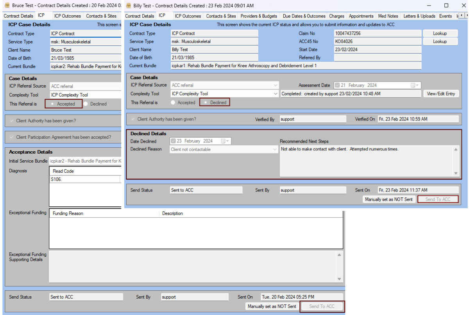The width and height of the screenshot is (469, 315).
Task: Switch to the Med Notes tab
Action: [x=388, y=16]
